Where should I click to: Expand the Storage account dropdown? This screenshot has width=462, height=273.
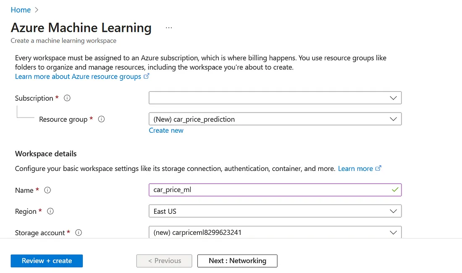(275, 232)
